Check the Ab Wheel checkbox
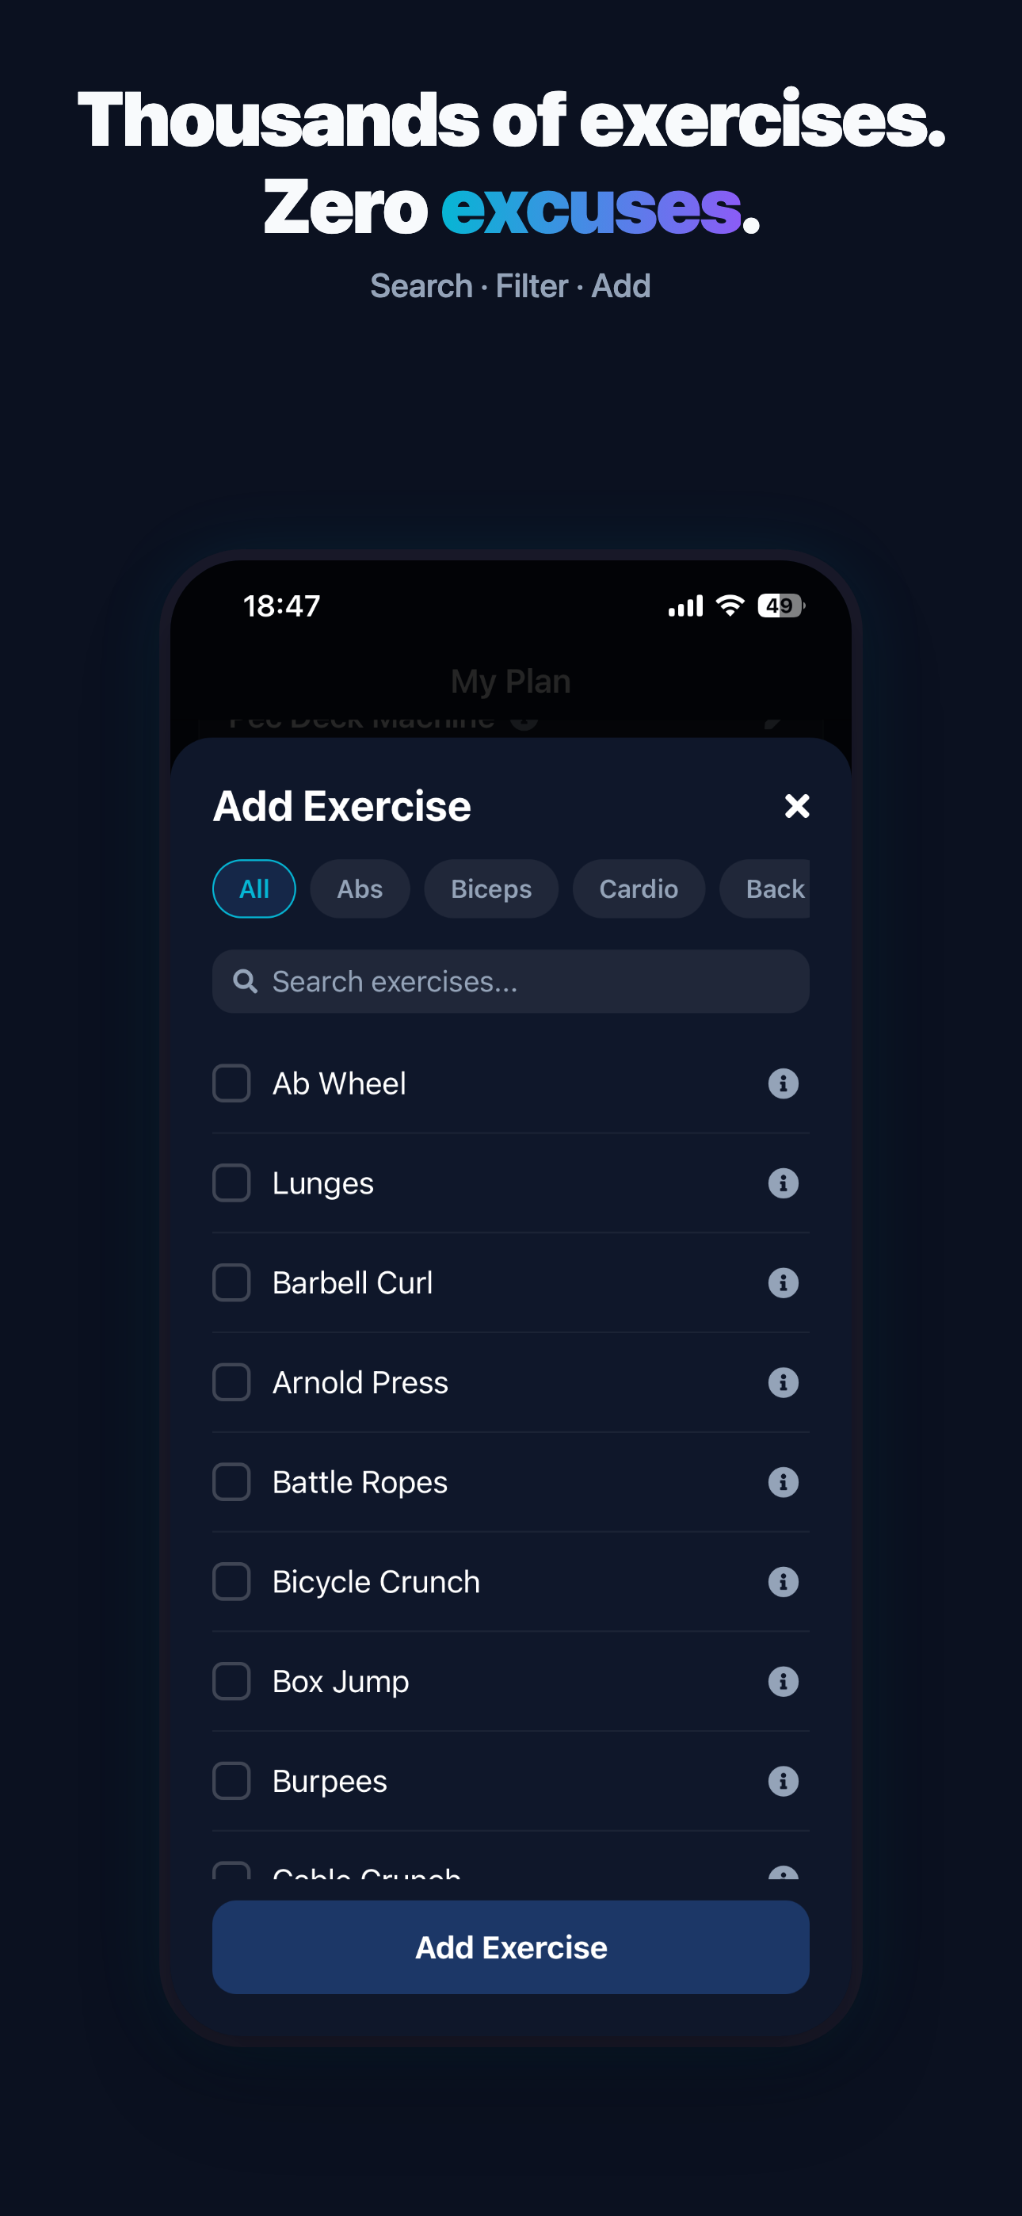This screenshot has height=2216, width=1022. [x=231, y=1083]
